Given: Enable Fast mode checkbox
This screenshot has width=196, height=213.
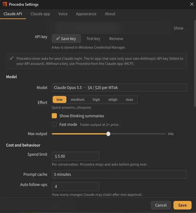Looking at the screenshot, I should point(54,124).
